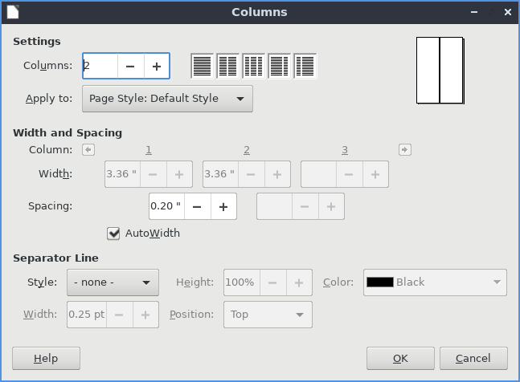Increase the number of columns with plus

[157, 67]
